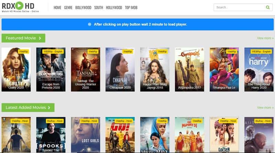The image size is (275, 153).
Task: Open The Thing About Harry 2020 poster
Action: (259, 69)
